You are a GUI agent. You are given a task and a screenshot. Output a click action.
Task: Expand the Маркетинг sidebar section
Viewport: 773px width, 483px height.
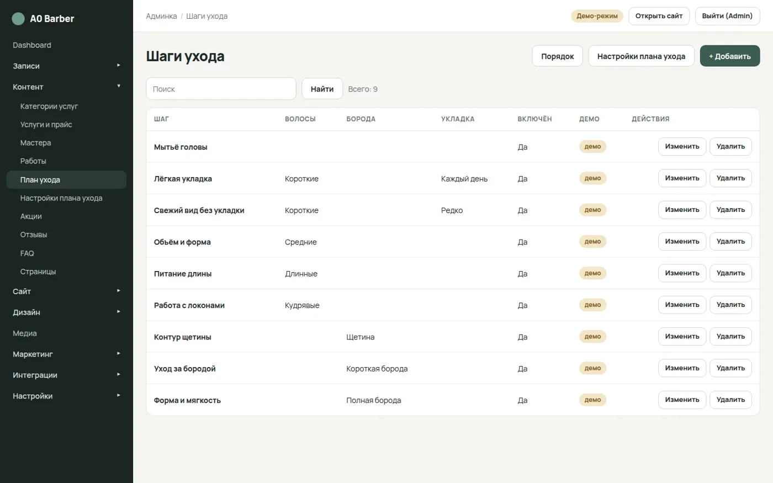66,354
